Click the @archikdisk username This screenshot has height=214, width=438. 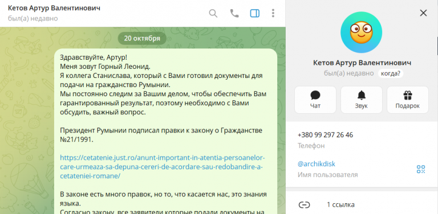317,164
